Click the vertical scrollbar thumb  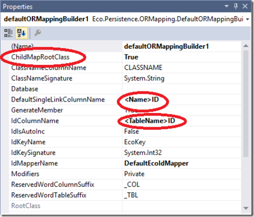point(246,103)
